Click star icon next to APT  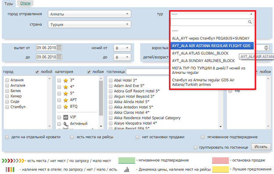click(x=66, y=100)
